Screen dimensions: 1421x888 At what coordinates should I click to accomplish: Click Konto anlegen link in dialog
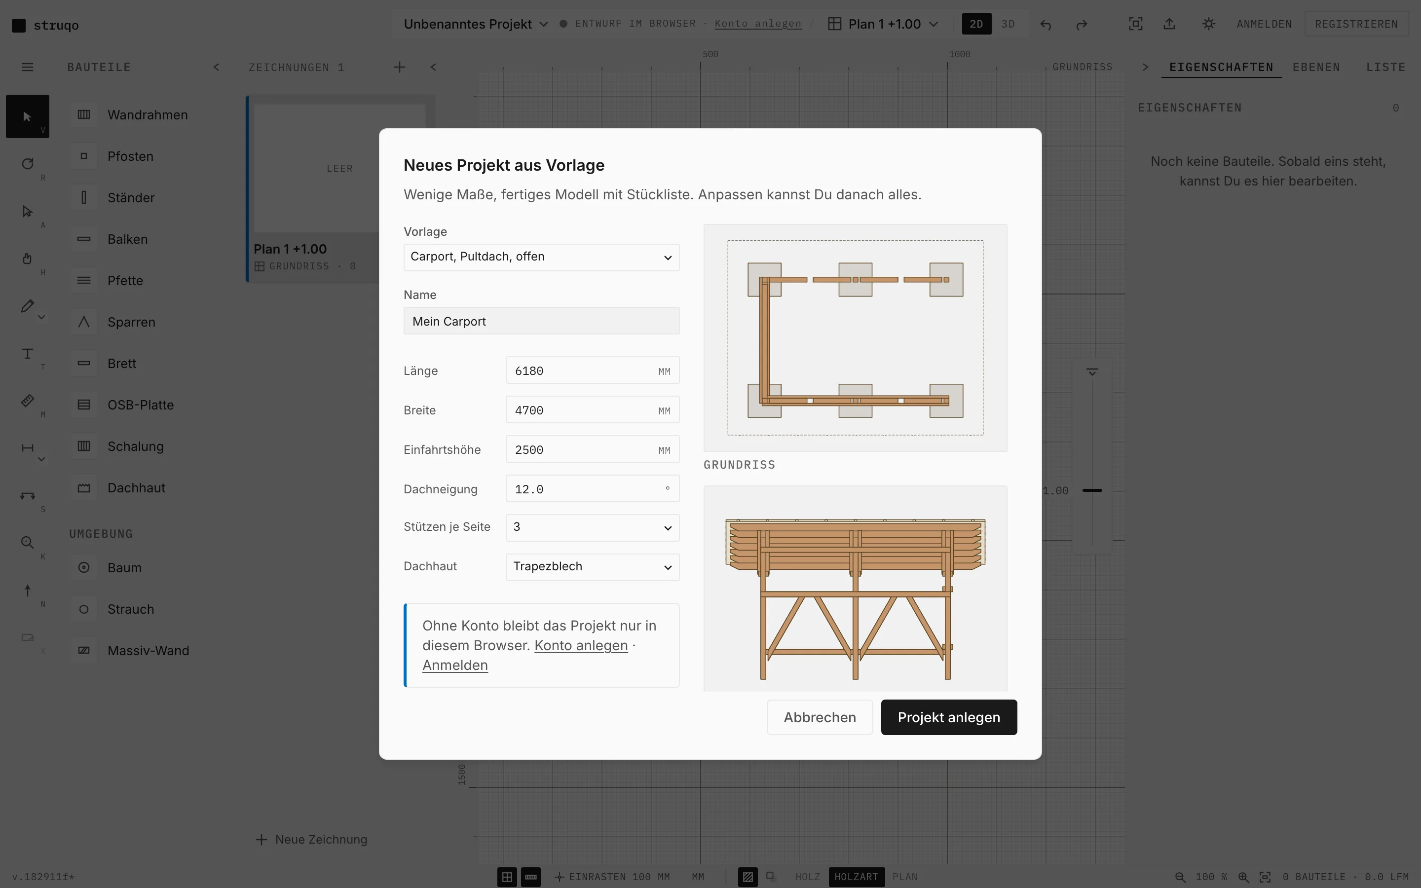pos(581,645)
